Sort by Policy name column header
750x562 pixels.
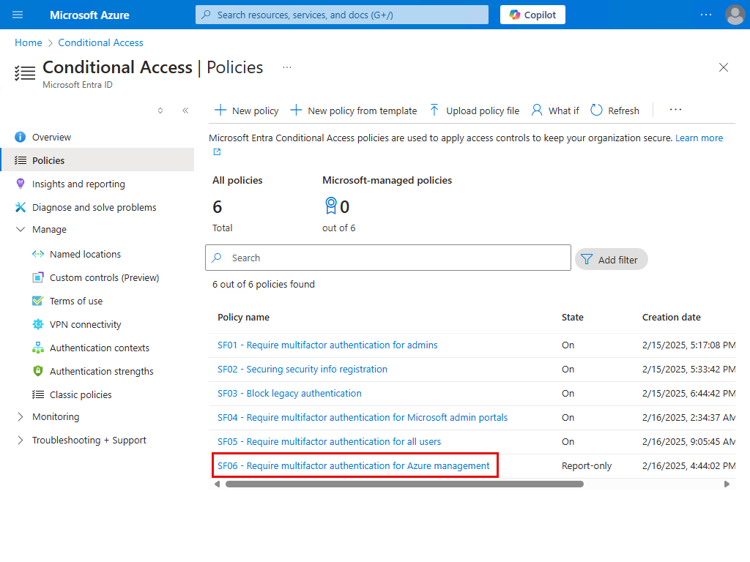(x=243, y=318)
